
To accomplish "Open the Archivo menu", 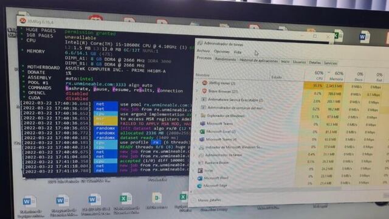I will 203,50.
